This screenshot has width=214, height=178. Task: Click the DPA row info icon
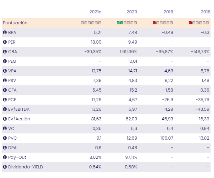click(x=5, y=148)
